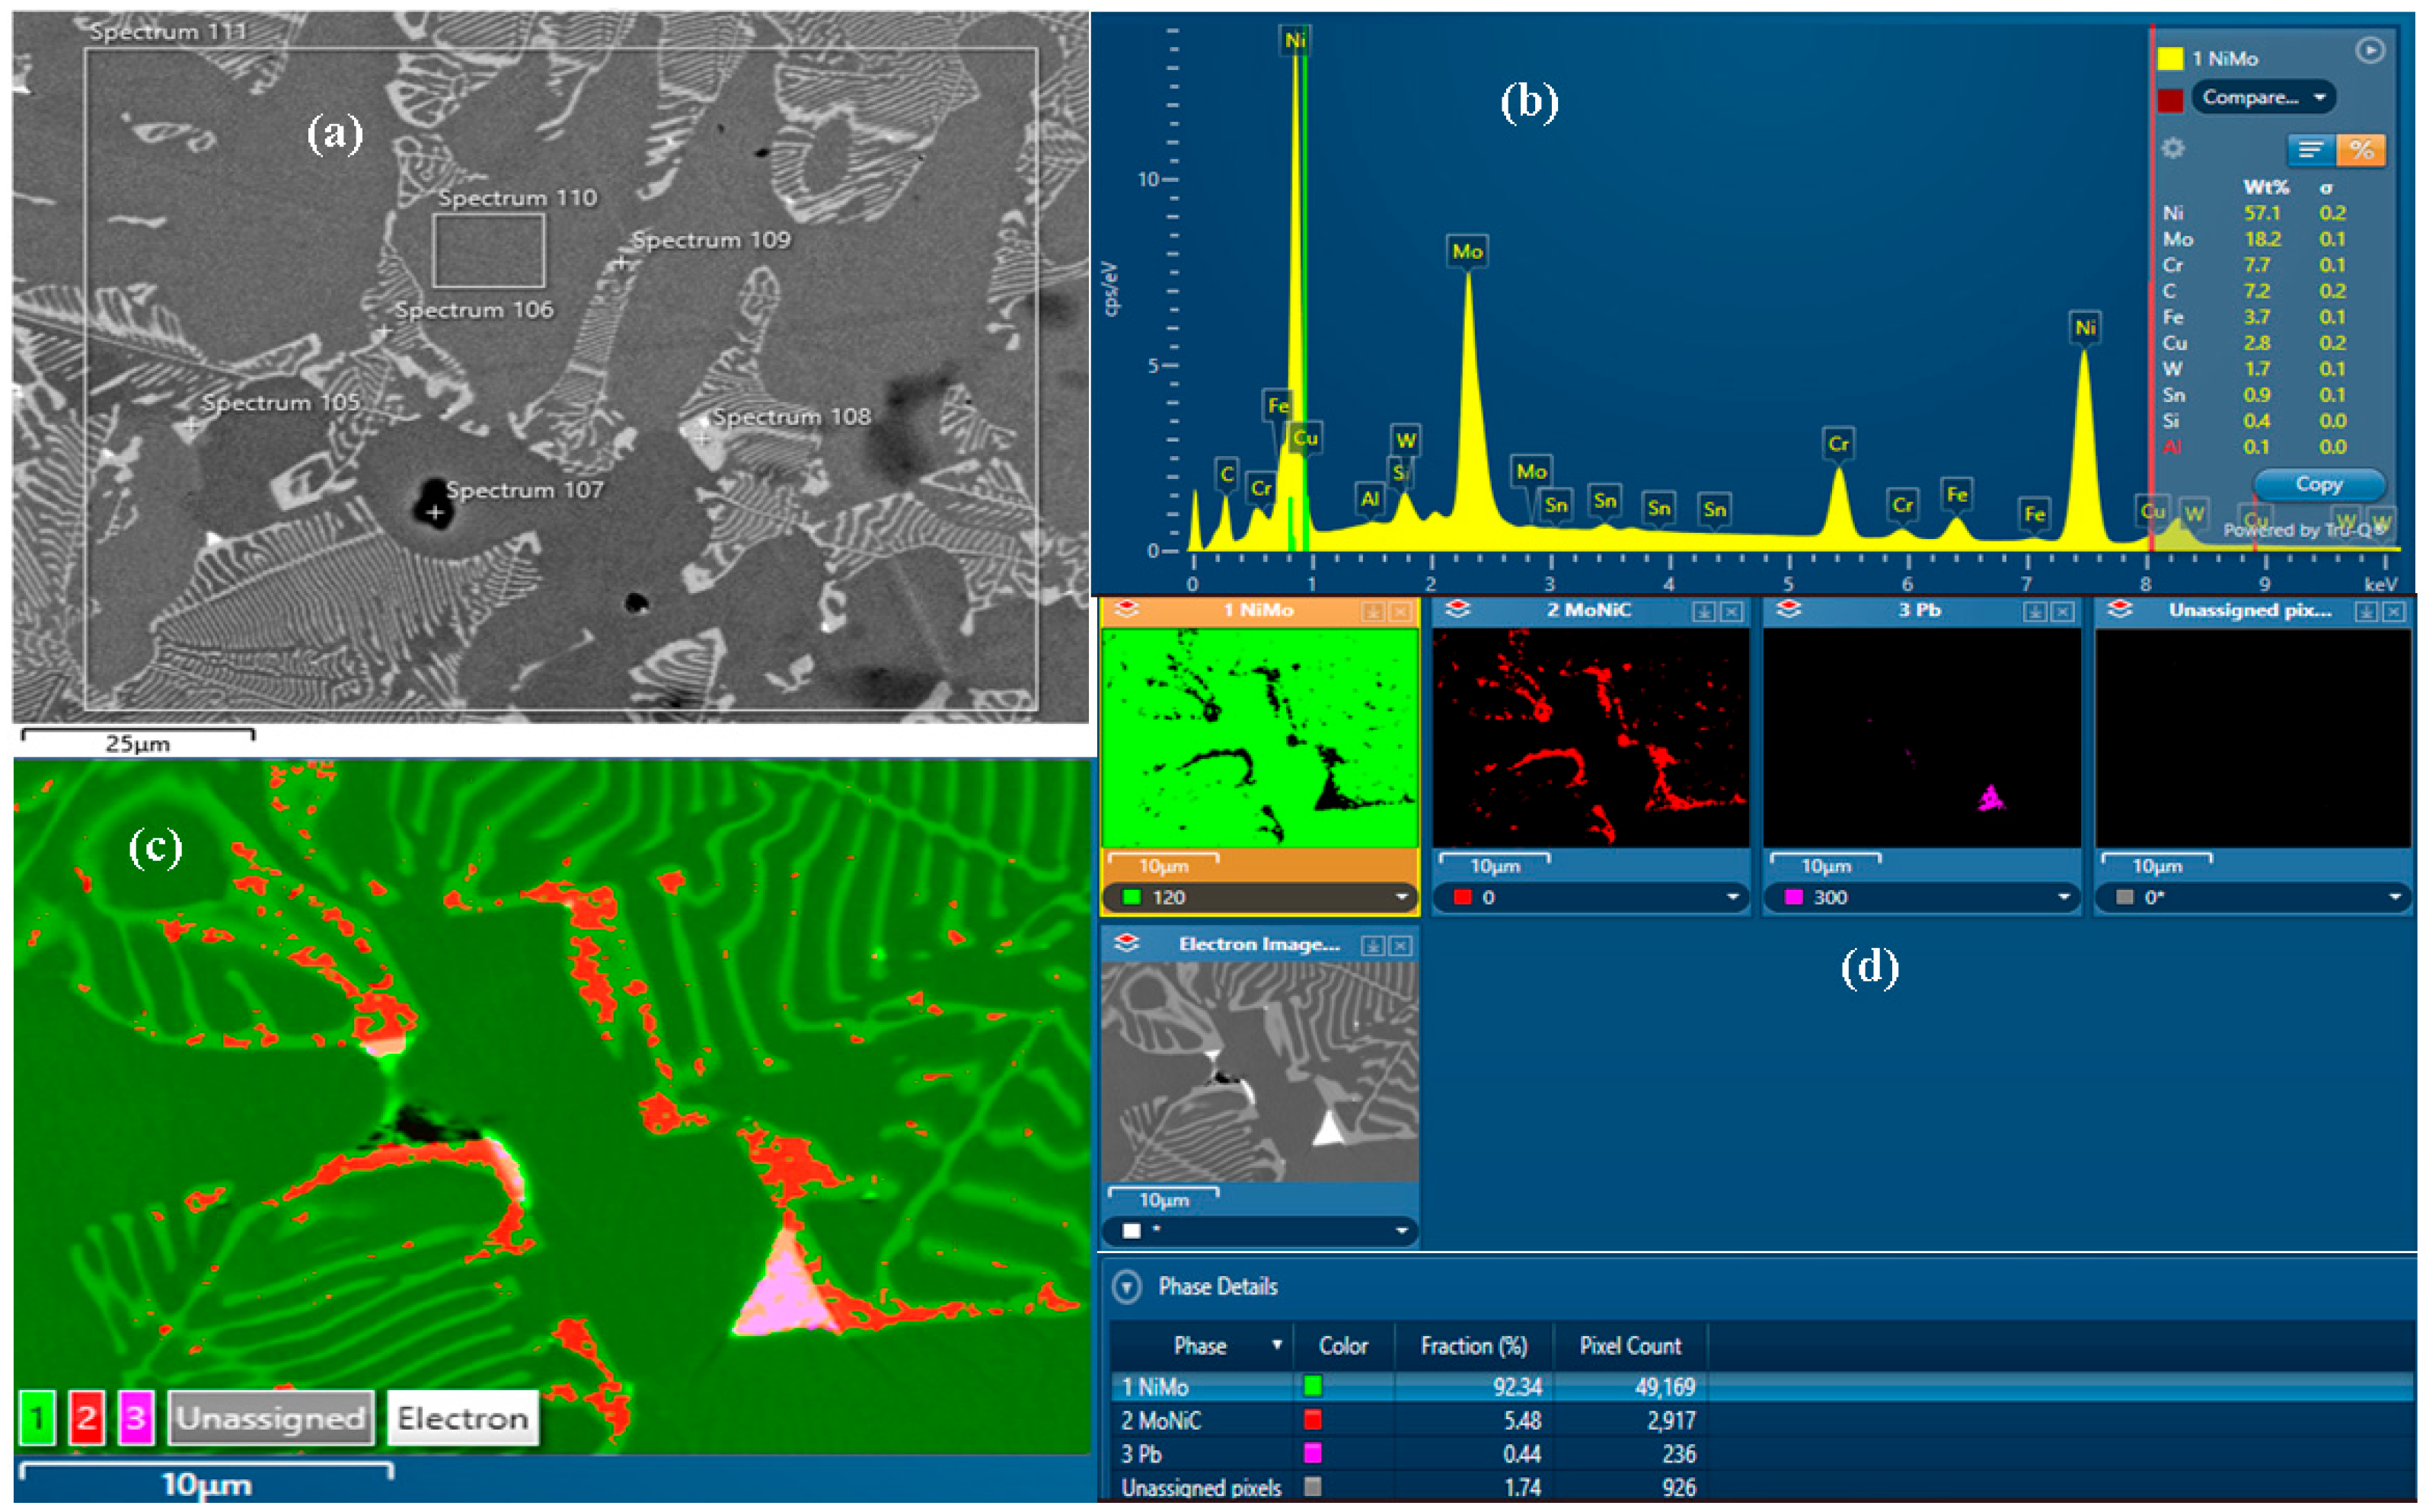Select the 2 MoNiC panel title

1589,610
